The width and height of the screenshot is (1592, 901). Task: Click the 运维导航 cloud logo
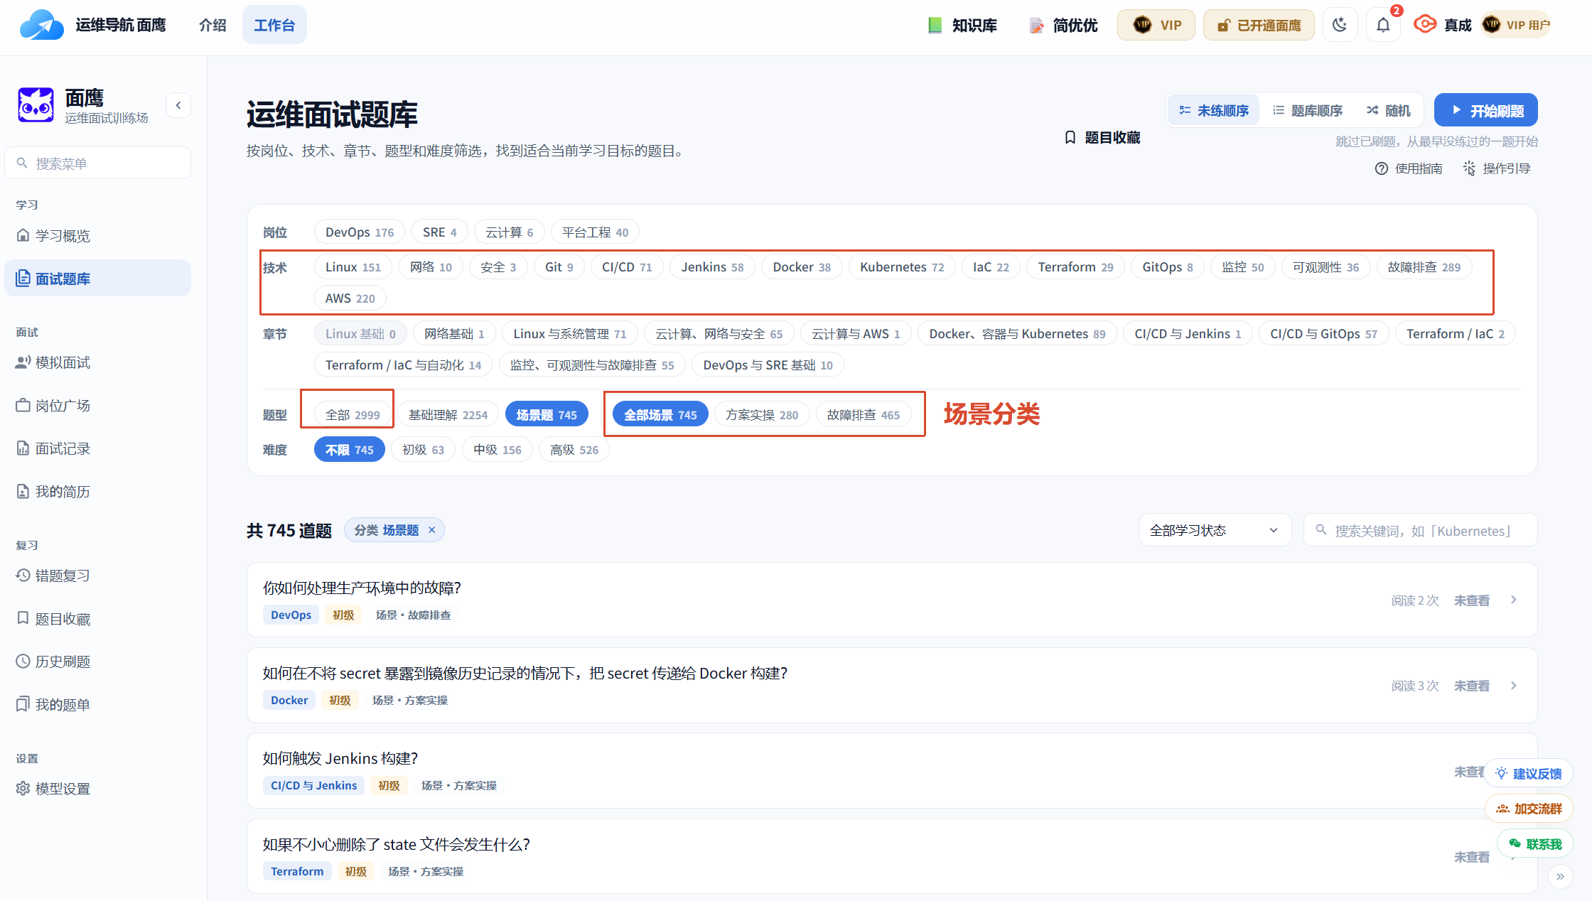pos(42,25)
